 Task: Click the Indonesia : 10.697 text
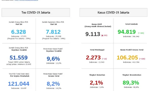point(19,88)
